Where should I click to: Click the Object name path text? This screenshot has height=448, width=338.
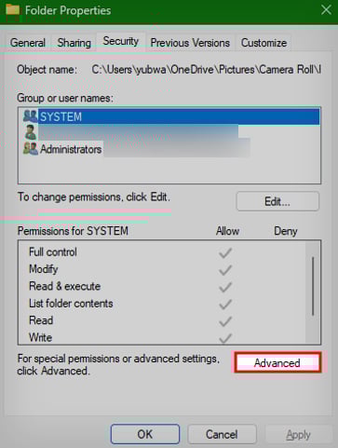206,70
